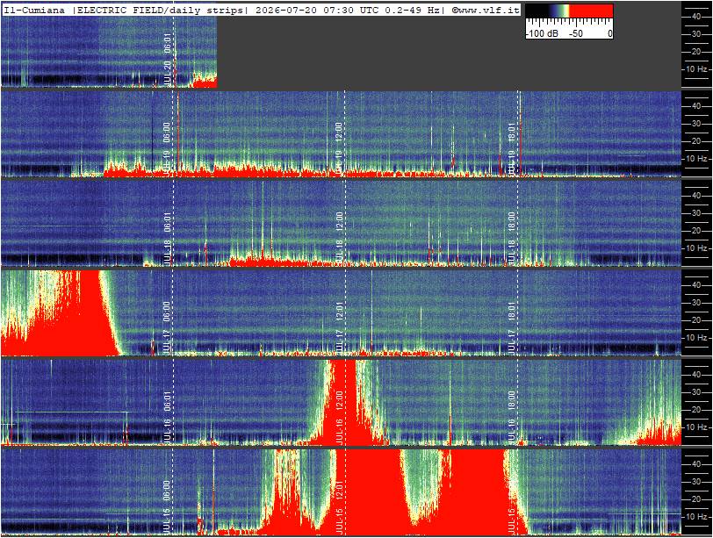Select the JUL 16 18:00 time marker
Viewport: 713px width, 538px height.
point(512,417)
